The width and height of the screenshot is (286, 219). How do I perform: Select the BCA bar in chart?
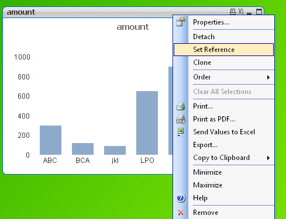tap(82, 149)
